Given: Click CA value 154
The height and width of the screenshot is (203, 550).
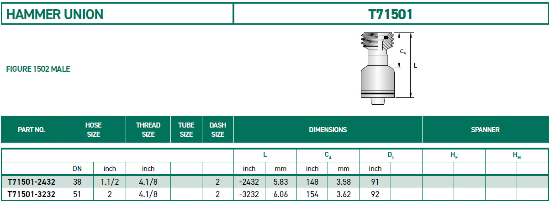Looking at the screenshot, I should [x=312, y=194].
